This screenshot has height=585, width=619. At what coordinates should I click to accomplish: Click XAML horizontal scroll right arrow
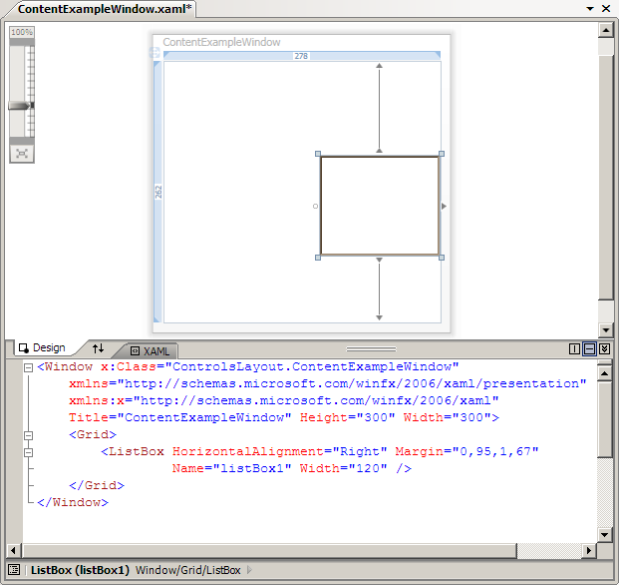pos(589,550)
